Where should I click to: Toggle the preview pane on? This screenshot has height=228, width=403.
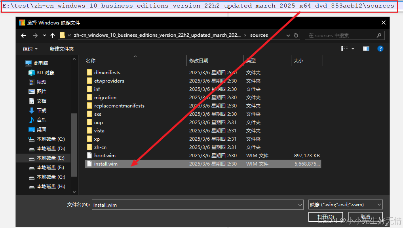click(x=366, y=48)
